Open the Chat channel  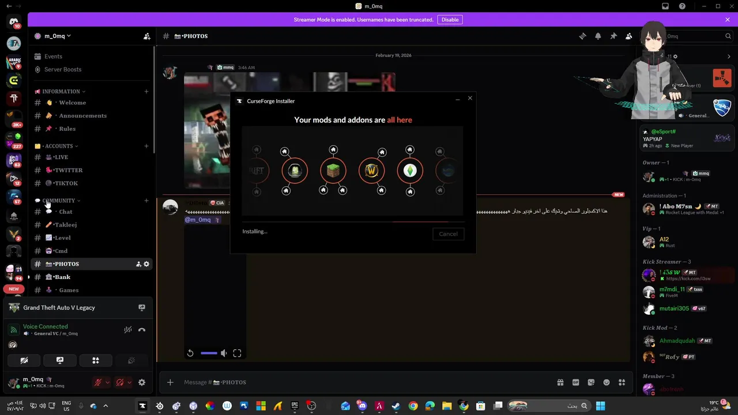[91, 212]
